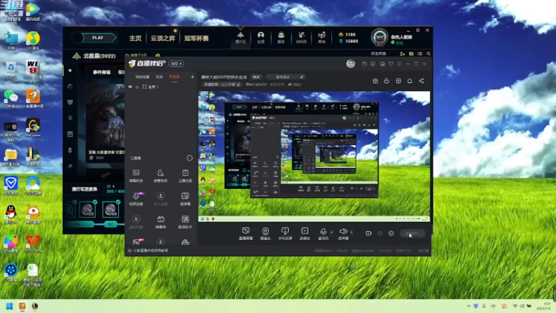The width and height of the screenshot is (556, 313).
Task: Open the 歌词助手 tool
Action: tap(185, 222)
